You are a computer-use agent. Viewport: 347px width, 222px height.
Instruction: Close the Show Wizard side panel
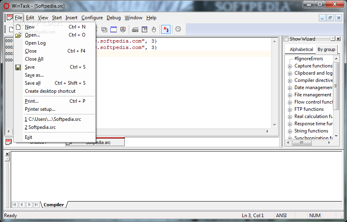click(x=338, y=39)
